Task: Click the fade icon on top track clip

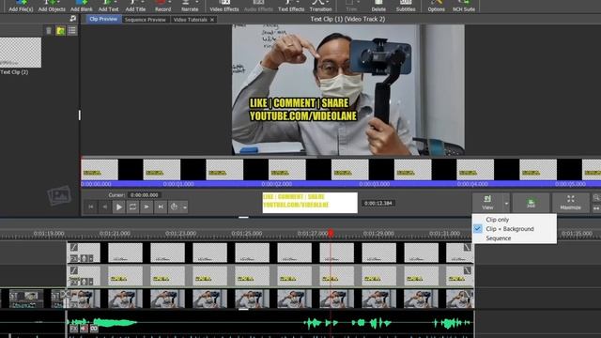Action: [74, 248]
